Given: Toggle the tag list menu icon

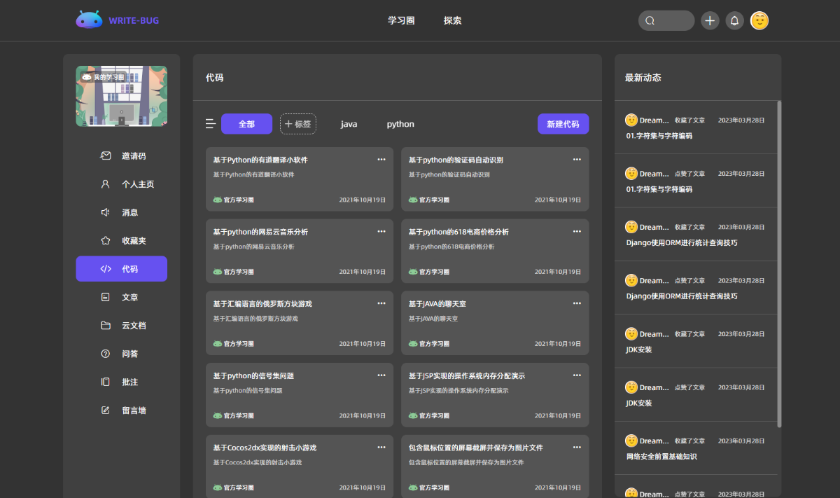Looking at the screenshot, I should pos(211,124).
